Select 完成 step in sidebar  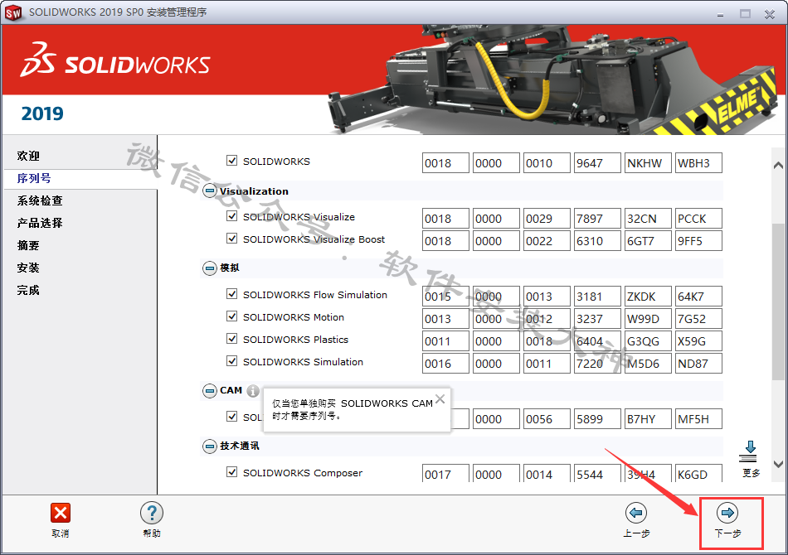click(28, 290)
